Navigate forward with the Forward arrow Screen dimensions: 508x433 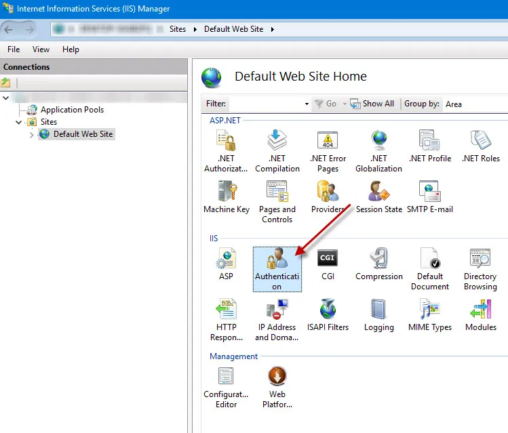pyautogui.click(x=29, y=30)
